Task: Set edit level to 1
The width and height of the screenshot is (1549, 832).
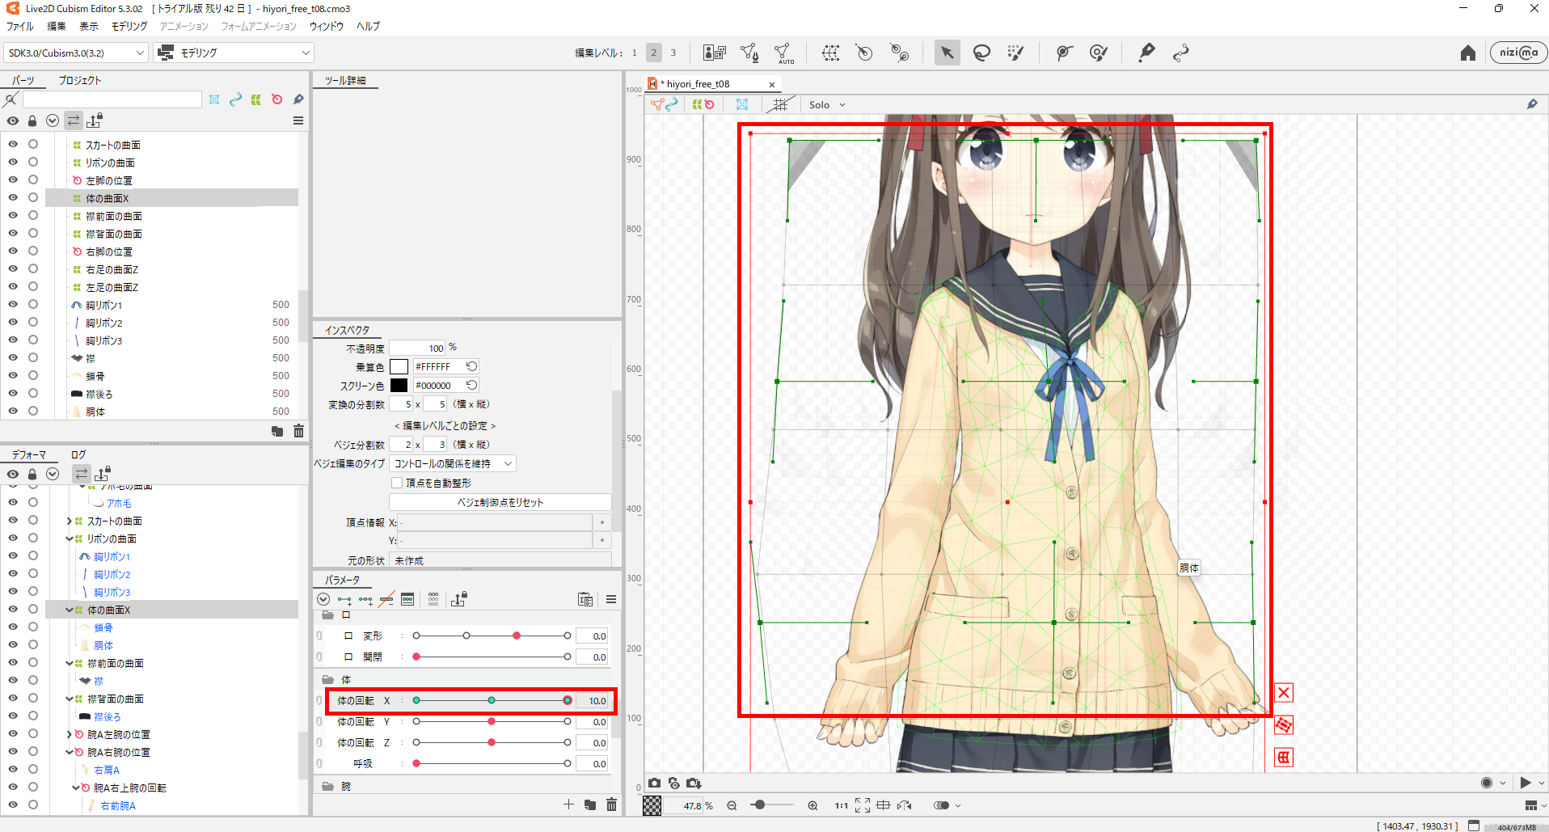Action: coord(634,53)
